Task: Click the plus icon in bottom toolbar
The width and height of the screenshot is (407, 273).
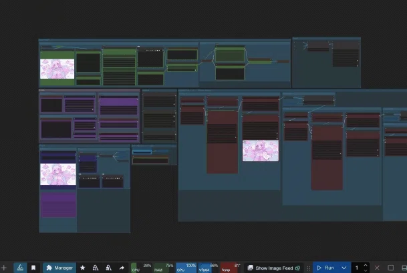Action: click(x=3, y=268)
